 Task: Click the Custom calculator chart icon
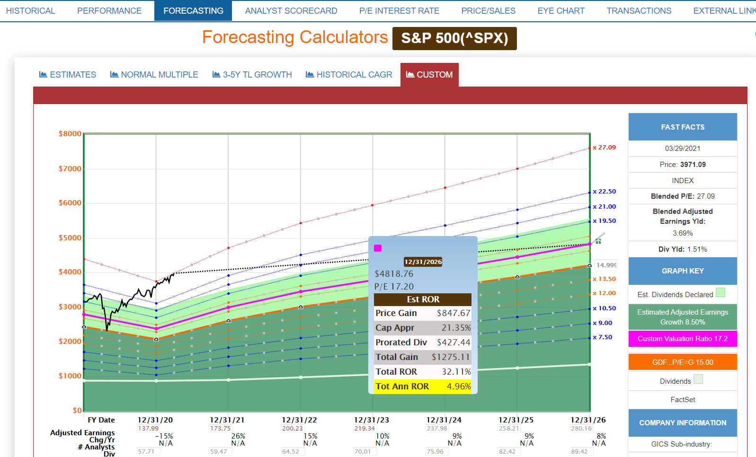coord(410,74)
